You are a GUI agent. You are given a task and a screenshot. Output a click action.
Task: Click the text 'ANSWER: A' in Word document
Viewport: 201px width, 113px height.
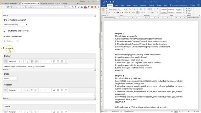[120, 102]
